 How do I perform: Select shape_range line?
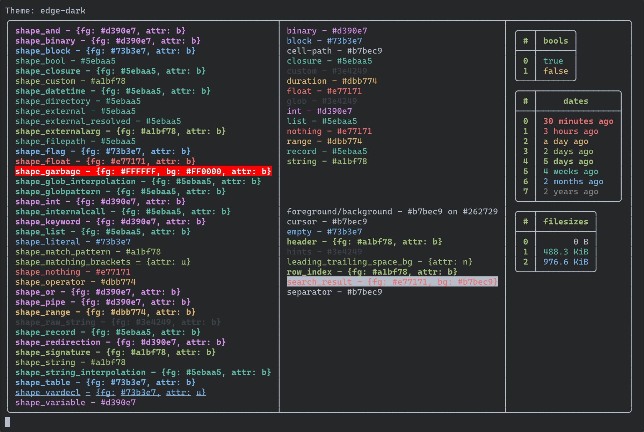click(x=106, y=312)
